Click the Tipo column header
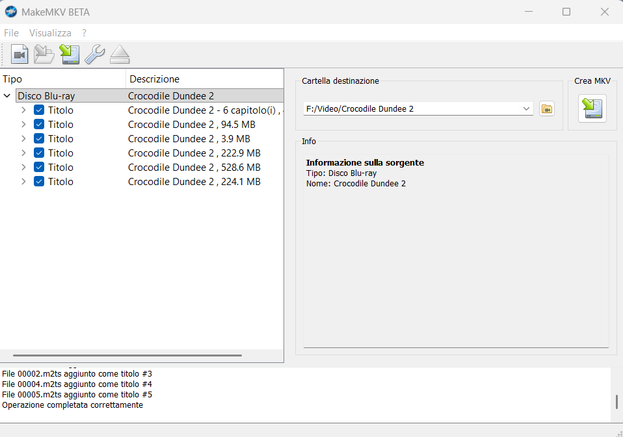 63,79
